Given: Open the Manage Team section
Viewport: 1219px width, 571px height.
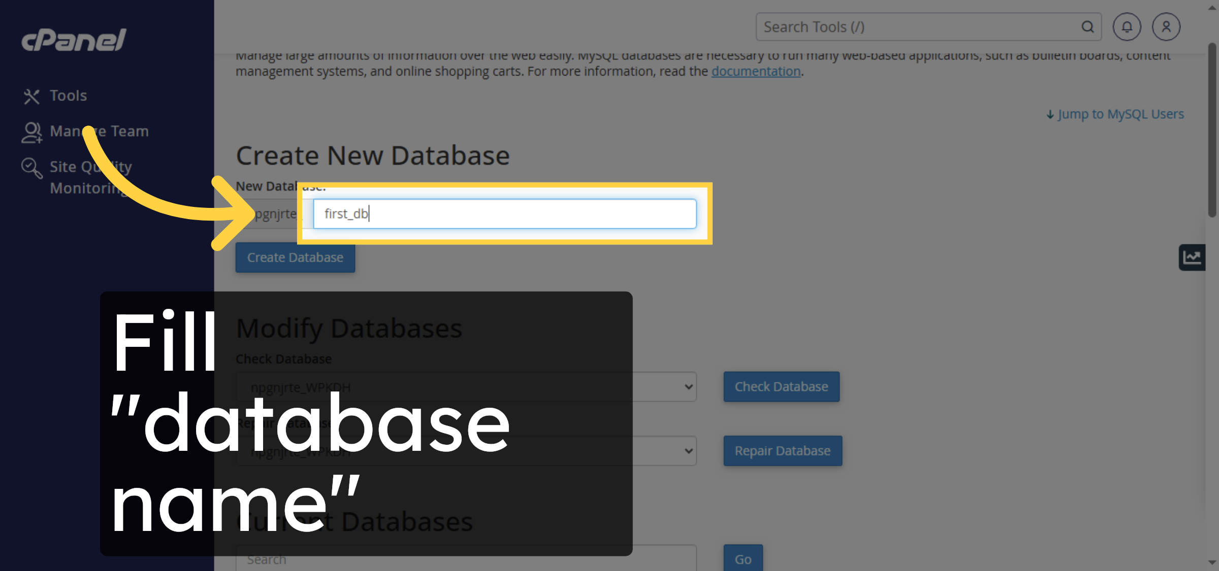Looking at the screenshot, I should click(99, 131).
